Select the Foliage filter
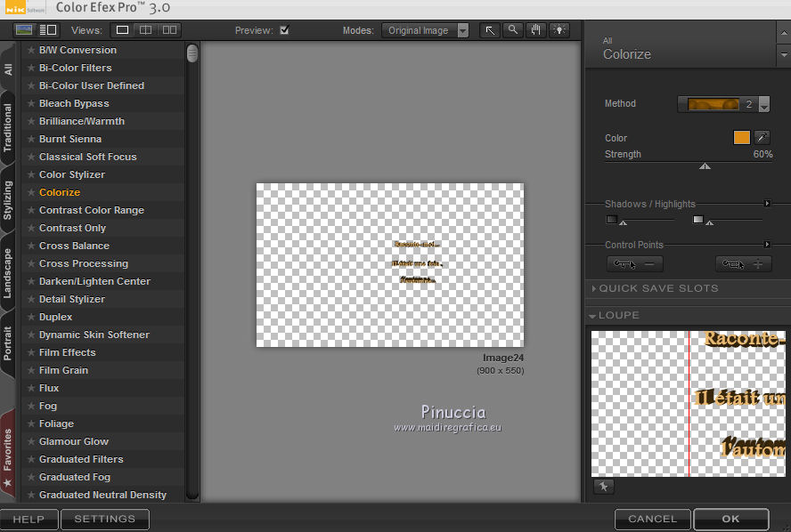The width and height of the screenshot is (791, 532). (56, 423)
